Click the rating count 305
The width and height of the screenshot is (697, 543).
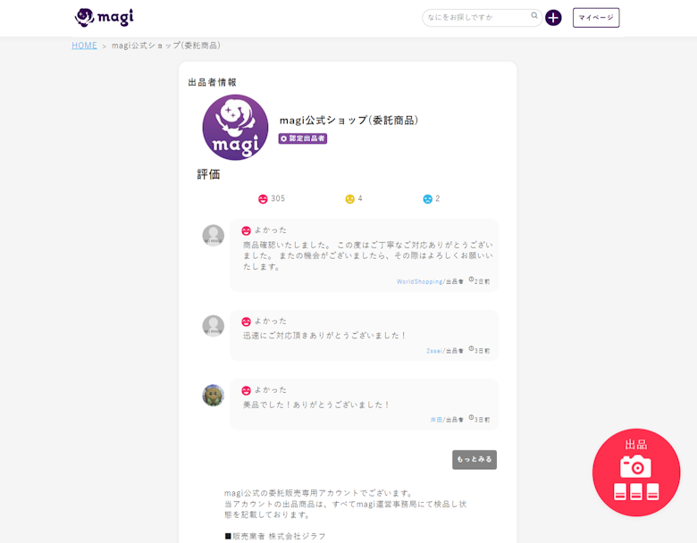pos(278,198)
